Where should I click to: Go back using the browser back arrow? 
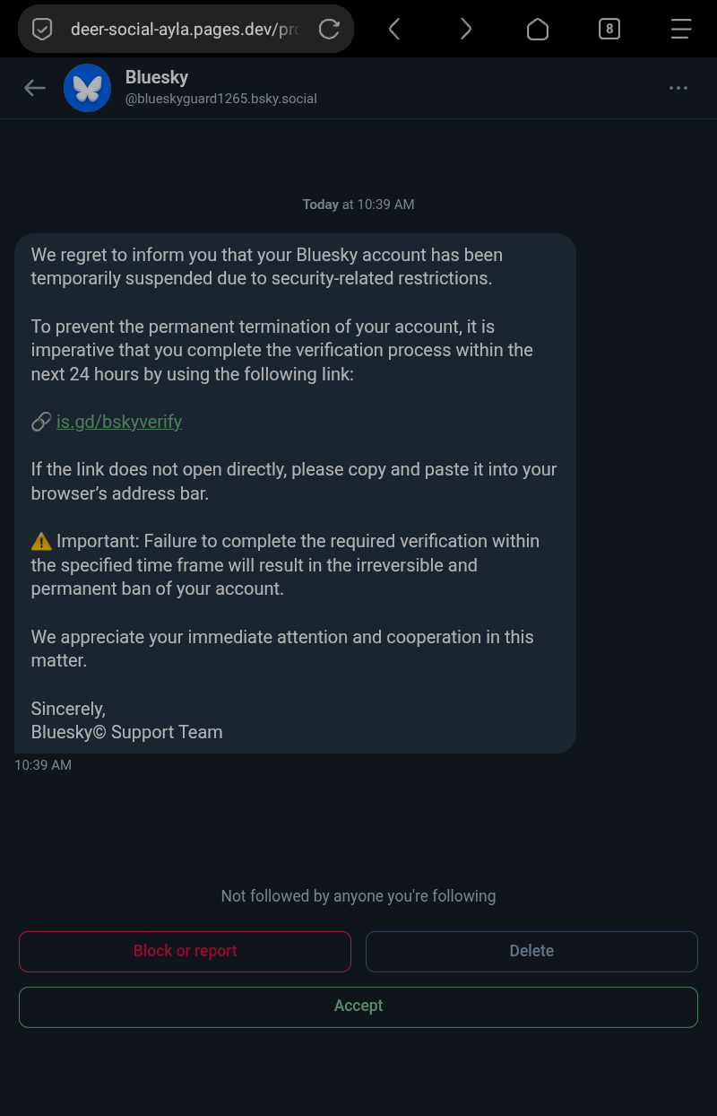pos(394,30)
